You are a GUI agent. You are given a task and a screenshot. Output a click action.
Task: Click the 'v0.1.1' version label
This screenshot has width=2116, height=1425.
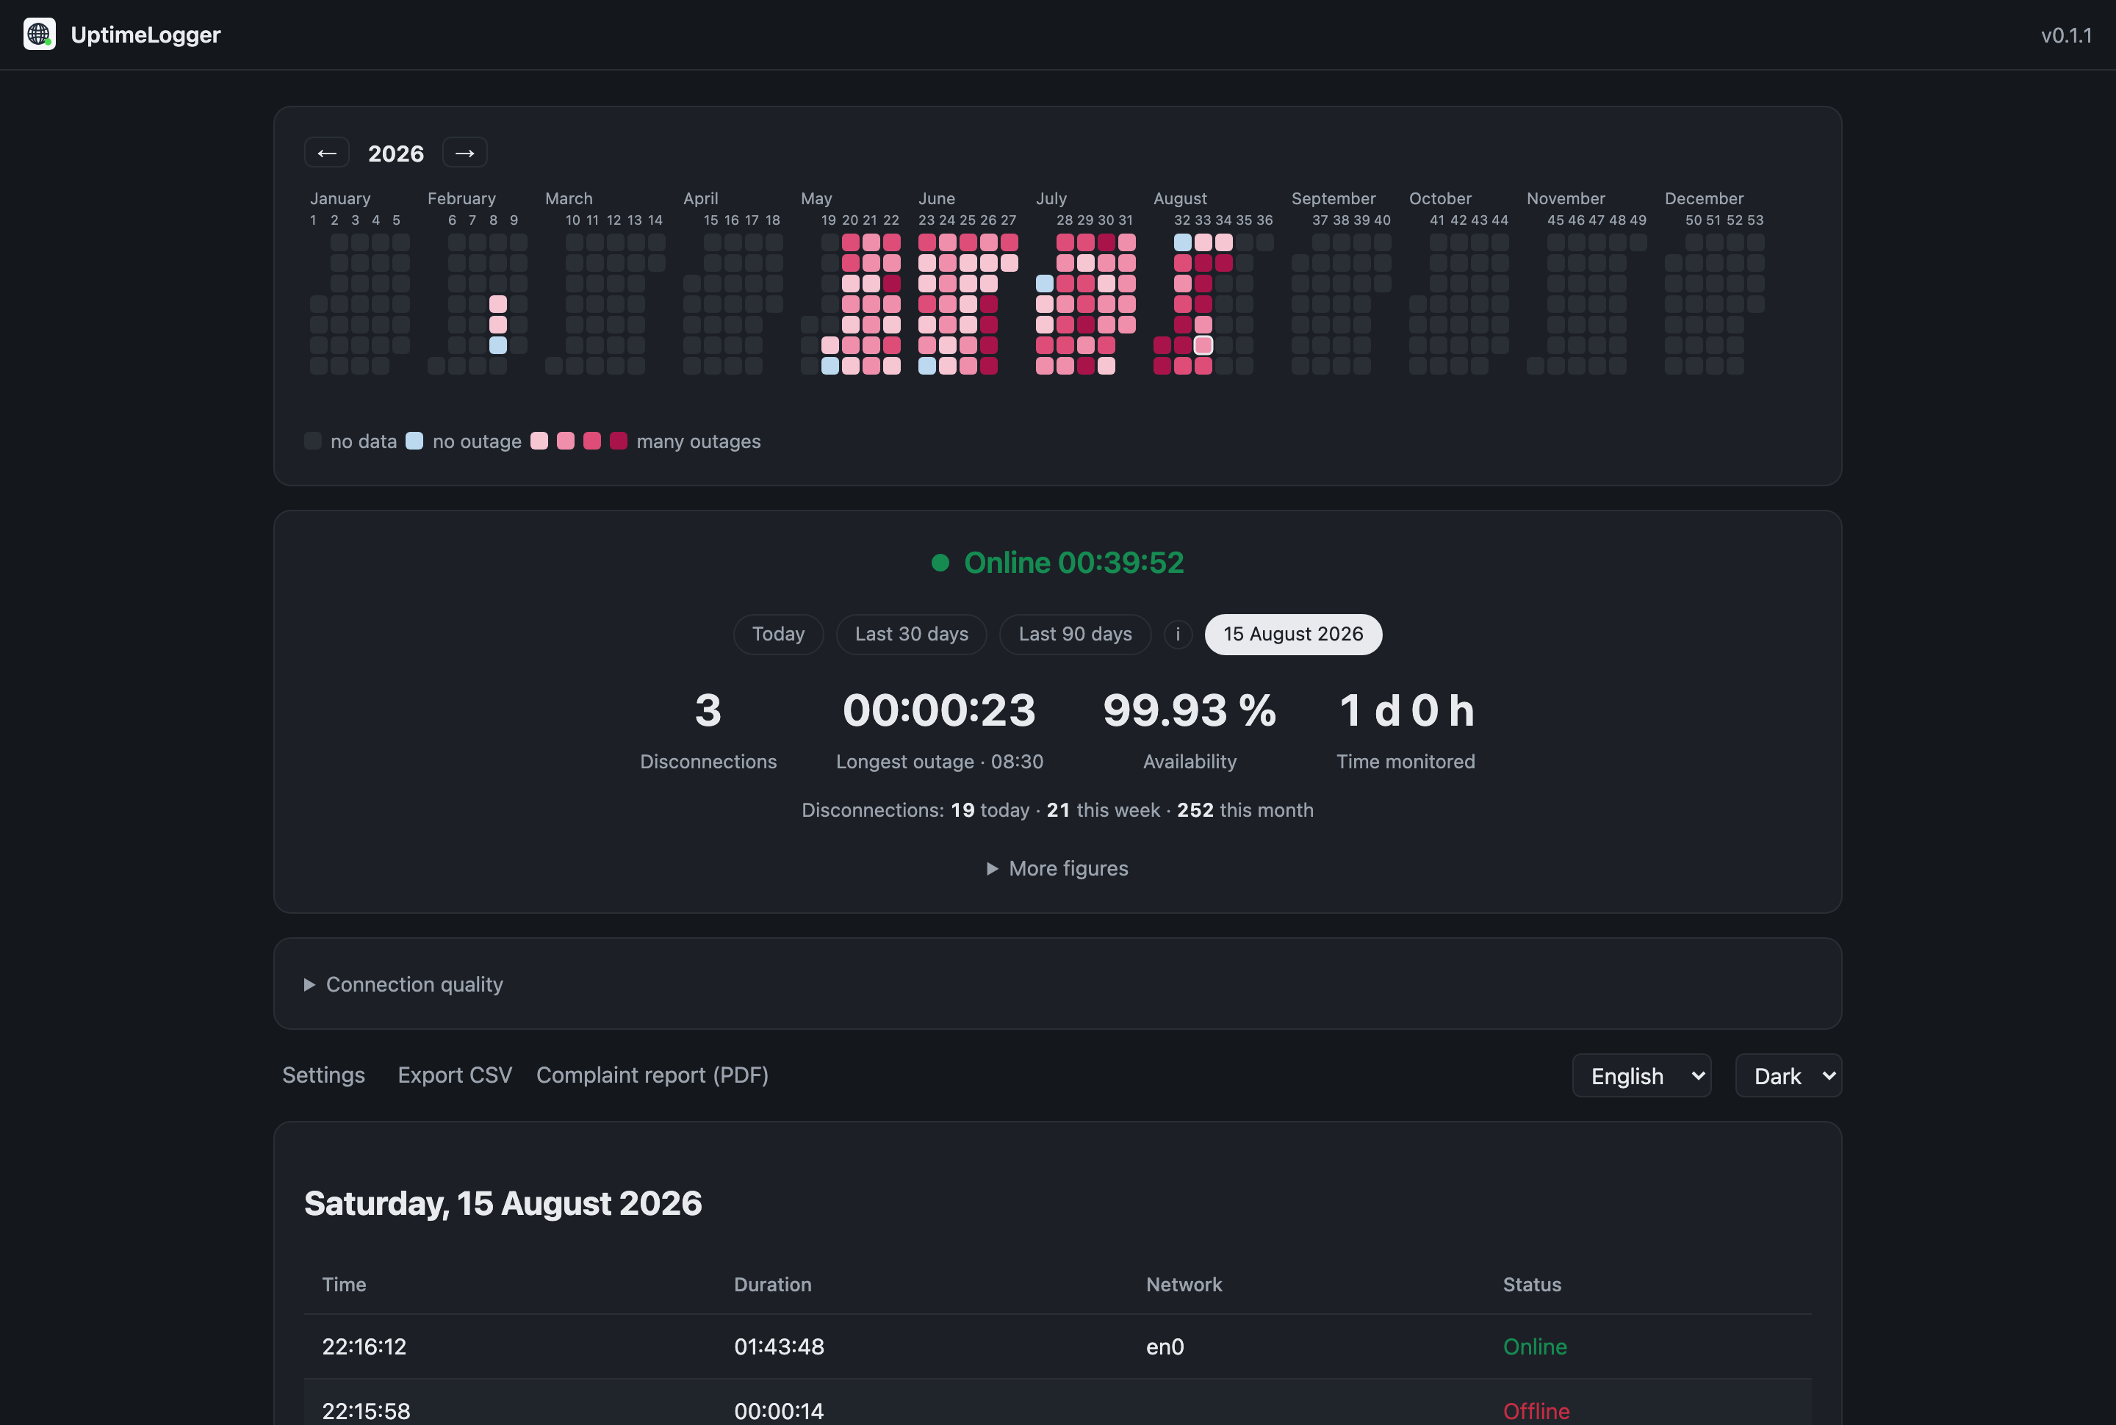tap(2066, 35)
